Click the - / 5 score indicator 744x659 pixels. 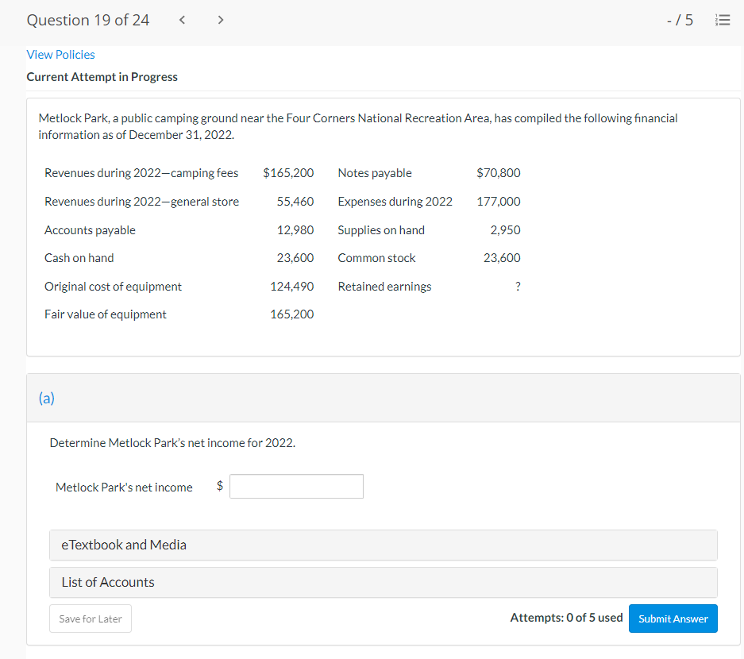tap(680, 21)
